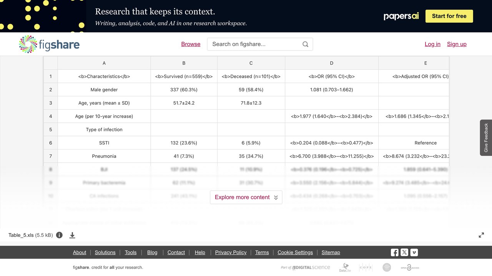Open Privacy Policy footer link
This screenshot has width=492, height=276.
point(231,252)
